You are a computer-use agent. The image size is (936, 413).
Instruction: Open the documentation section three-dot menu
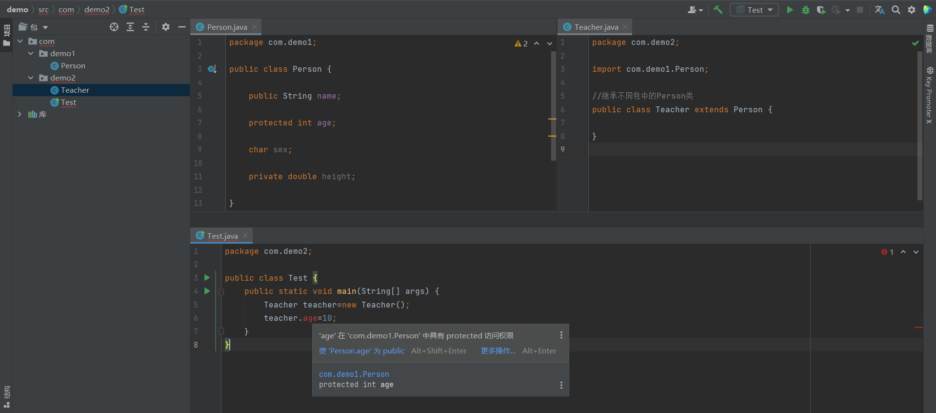(561, 385)
